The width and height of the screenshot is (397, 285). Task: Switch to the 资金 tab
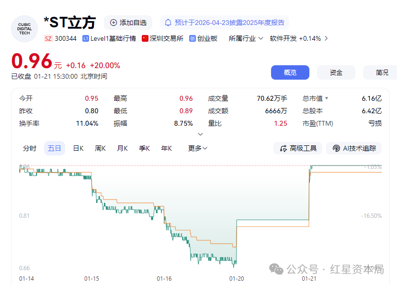pyautogui.click(x=336, y=72)
